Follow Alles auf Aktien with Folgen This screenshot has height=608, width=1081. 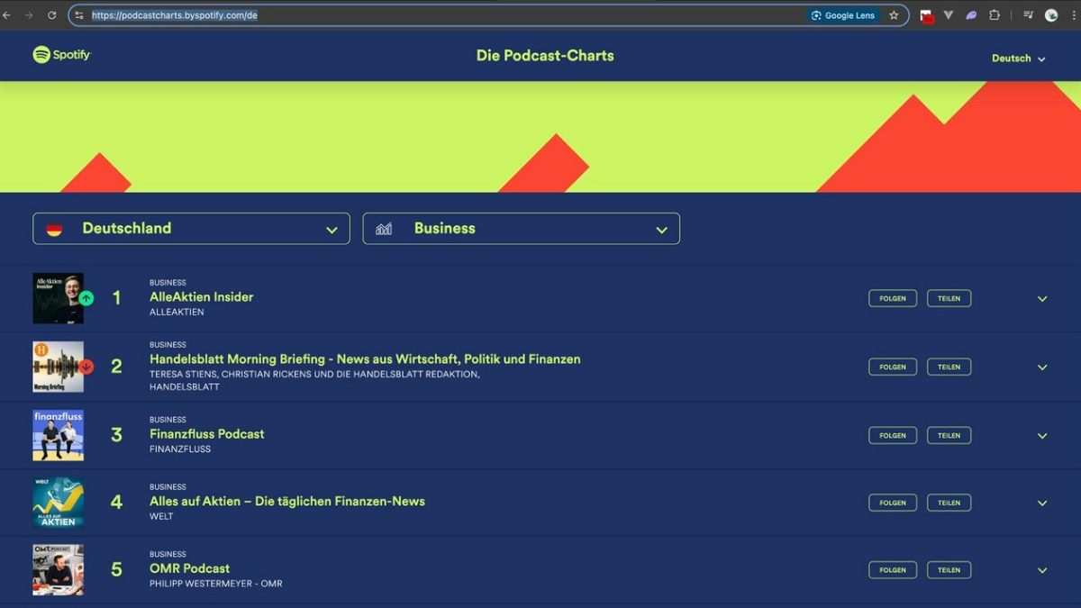pos(893,503)
